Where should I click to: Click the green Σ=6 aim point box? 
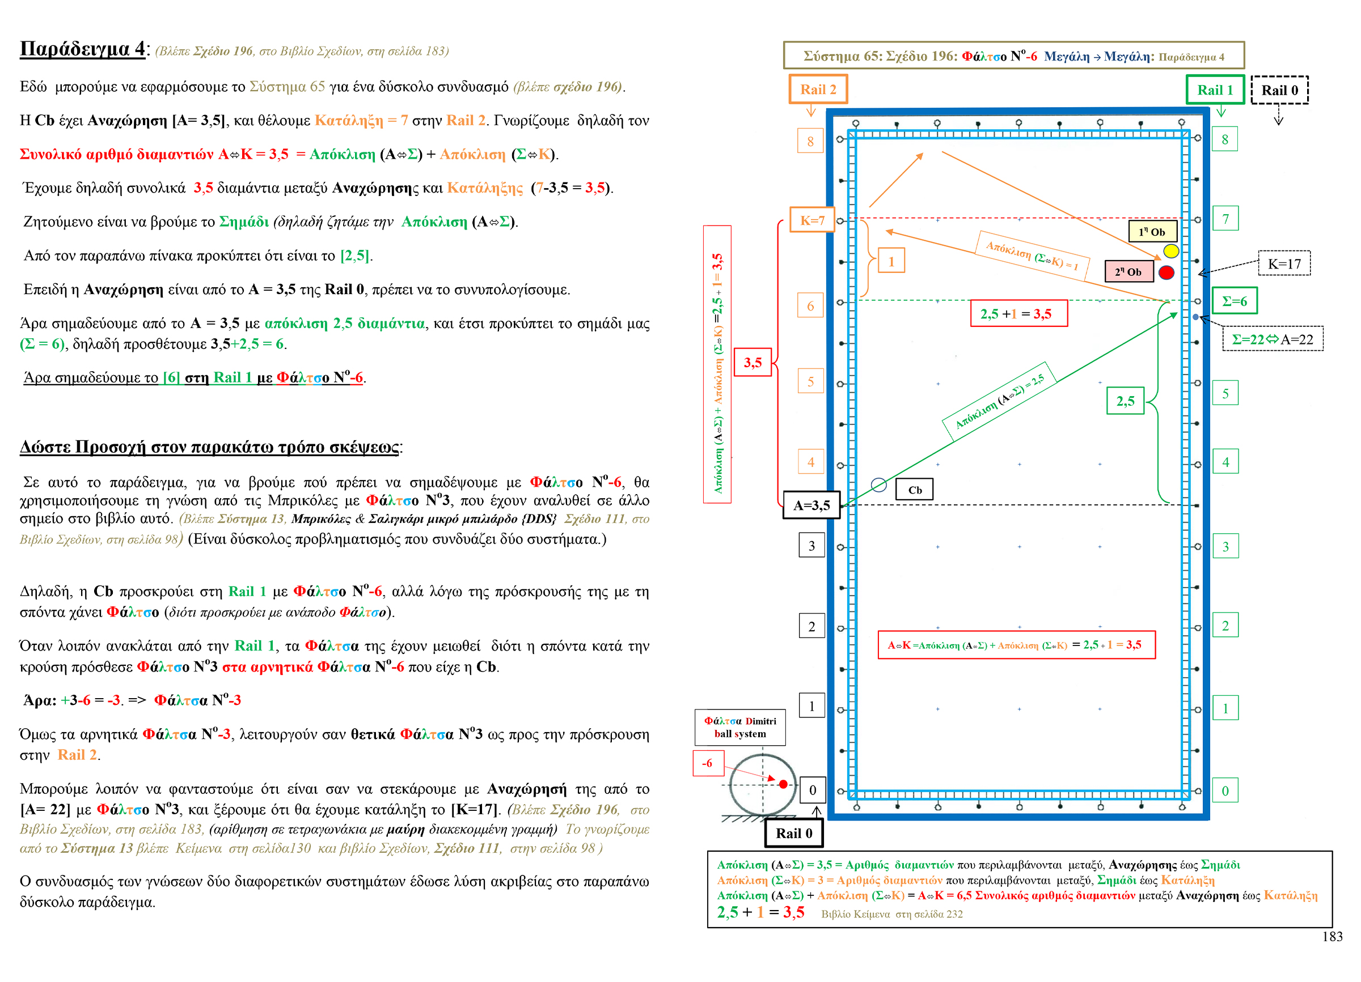(1234, 301)
